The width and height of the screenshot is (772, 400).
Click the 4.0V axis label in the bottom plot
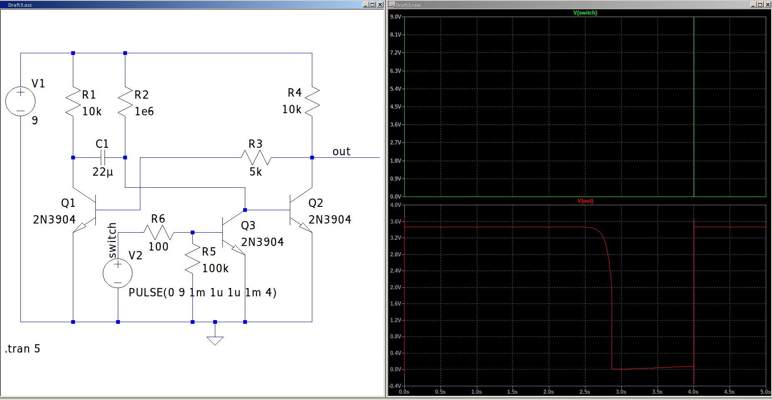point(396,205)
